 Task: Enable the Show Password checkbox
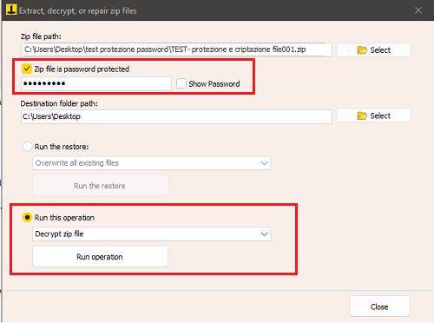[181, 83]
